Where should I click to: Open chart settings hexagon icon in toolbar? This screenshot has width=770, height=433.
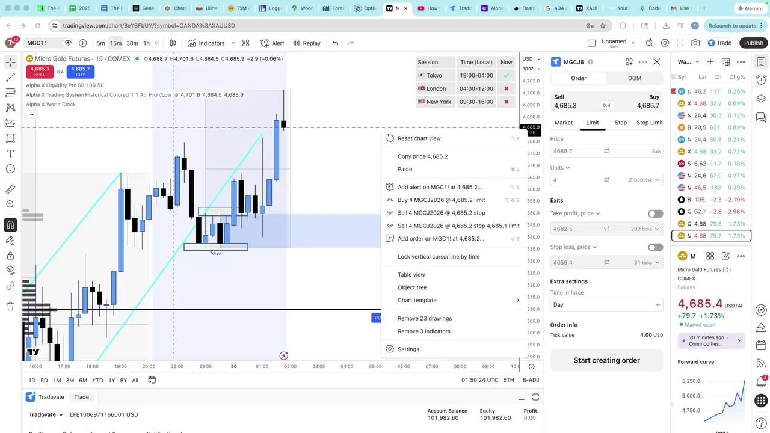pos(665,43)
